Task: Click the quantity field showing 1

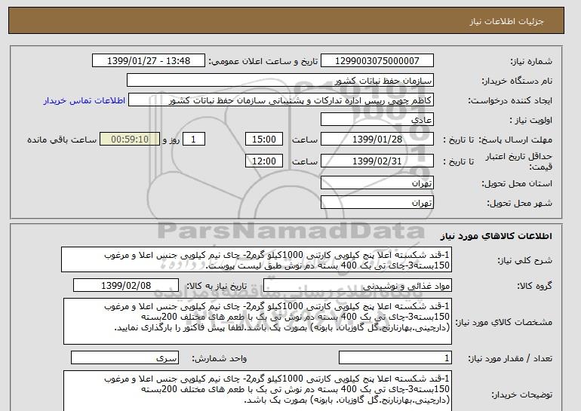Action: coord(395,357)
